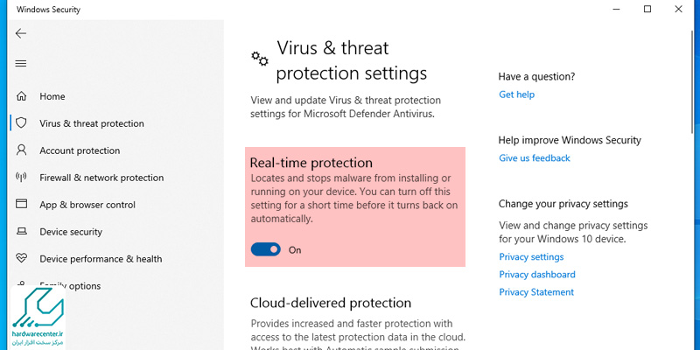Image resolution: width=700 pixels, height=350 pixels.
Task: Go to Firewall & network protection
Action: click(x=101, y=178)
